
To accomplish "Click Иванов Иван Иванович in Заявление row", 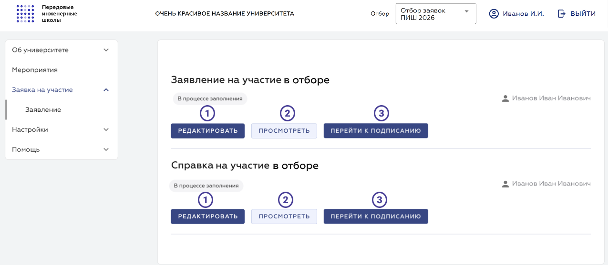I will (x=551, y=98).
